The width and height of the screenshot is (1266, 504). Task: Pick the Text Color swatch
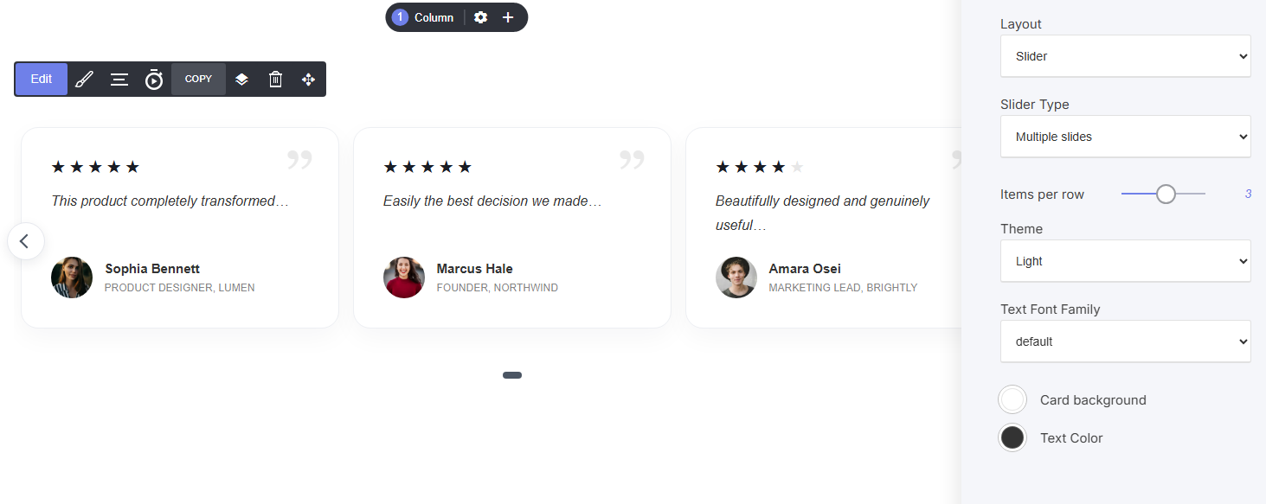pyautogui.click(x=1012, y=438)
